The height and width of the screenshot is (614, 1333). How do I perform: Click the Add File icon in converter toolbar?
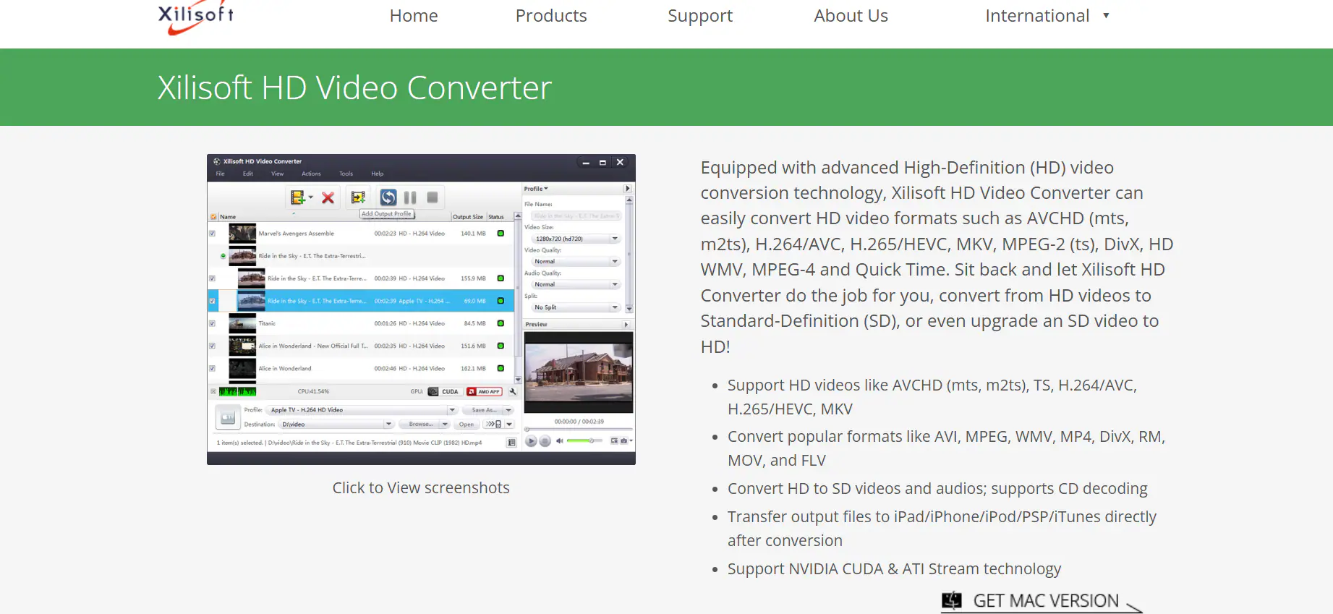(x=297, y=197)
